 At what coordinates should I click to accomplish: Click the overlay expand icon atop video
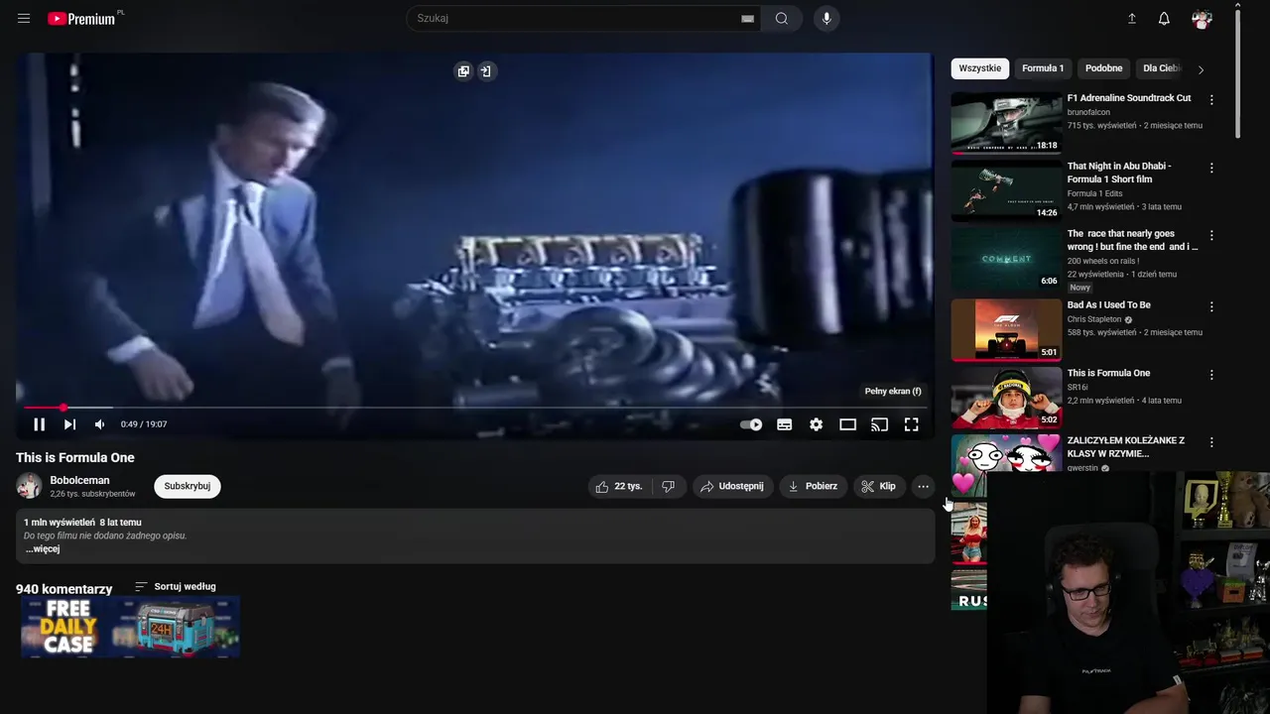pos(463,71)
